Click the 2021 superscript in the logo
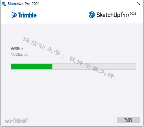144x127 pixels. click(x=133, y=14)
